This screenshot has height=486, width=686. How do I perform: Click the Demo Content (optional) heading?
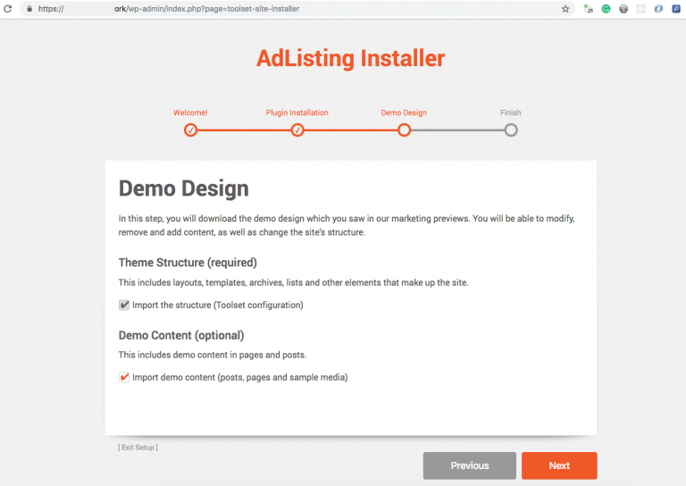181,335
